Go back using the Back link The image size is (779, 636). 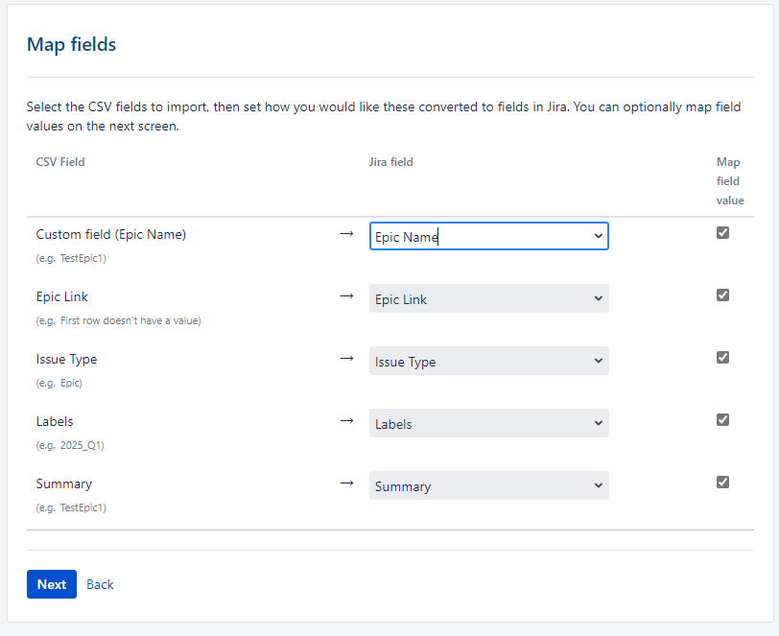point(100,584)
